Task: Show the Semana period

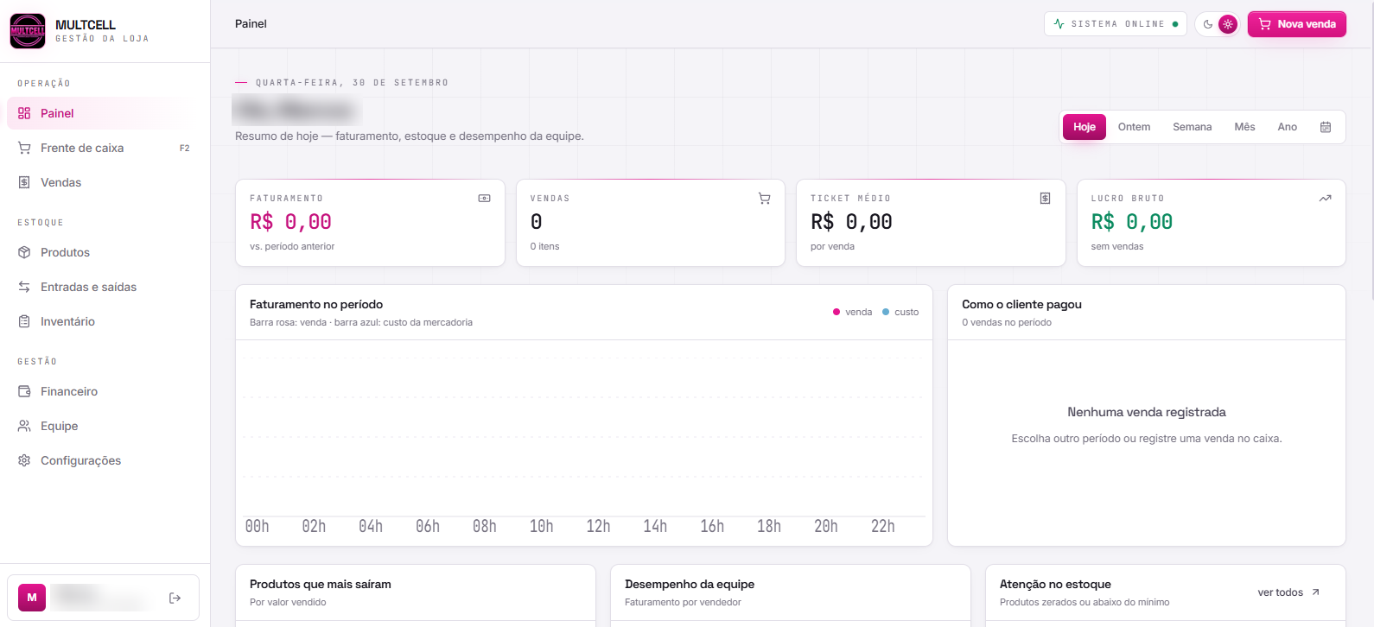Action: [x=1192, y=127]
